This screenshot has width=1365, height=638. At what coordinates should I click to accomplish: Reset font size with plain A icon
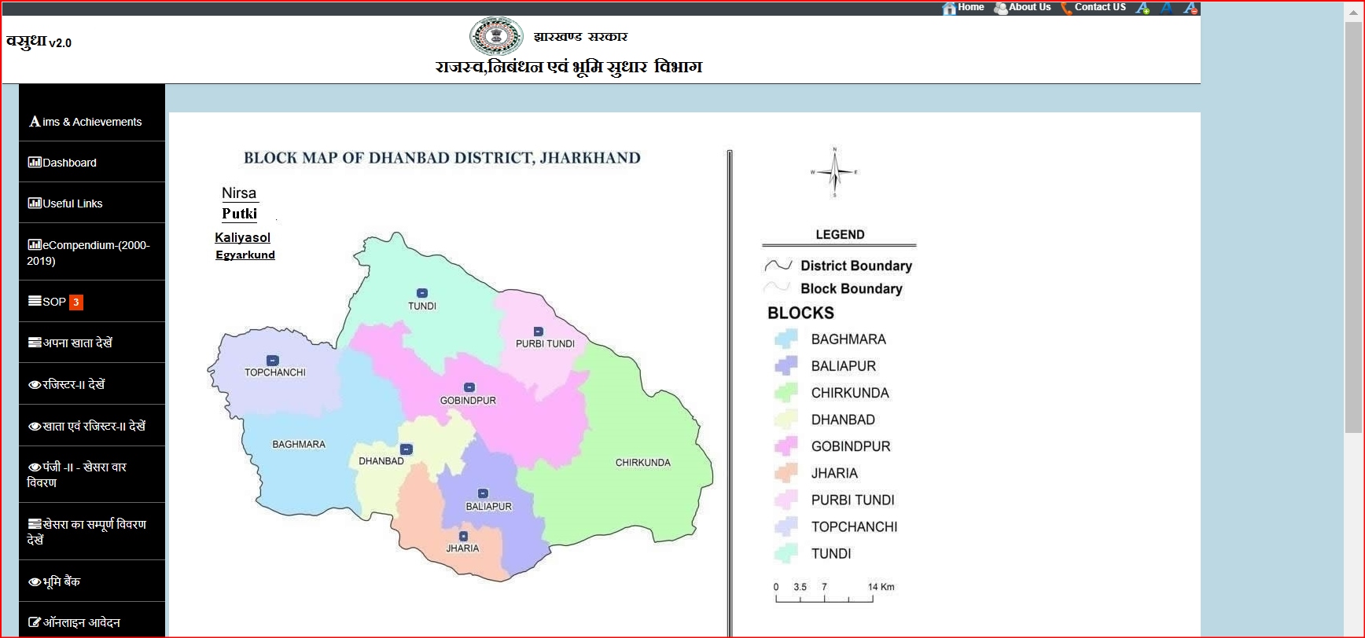(x=1167, y=8)
